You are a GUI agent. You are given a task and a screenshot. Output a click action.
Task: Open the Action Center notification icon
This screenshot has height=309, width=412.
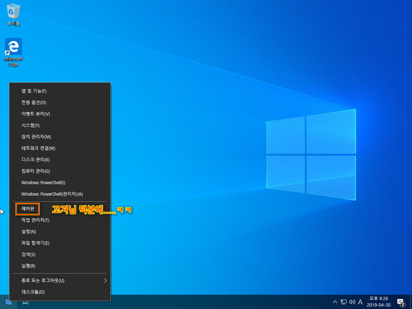click(x=401, y=302)
